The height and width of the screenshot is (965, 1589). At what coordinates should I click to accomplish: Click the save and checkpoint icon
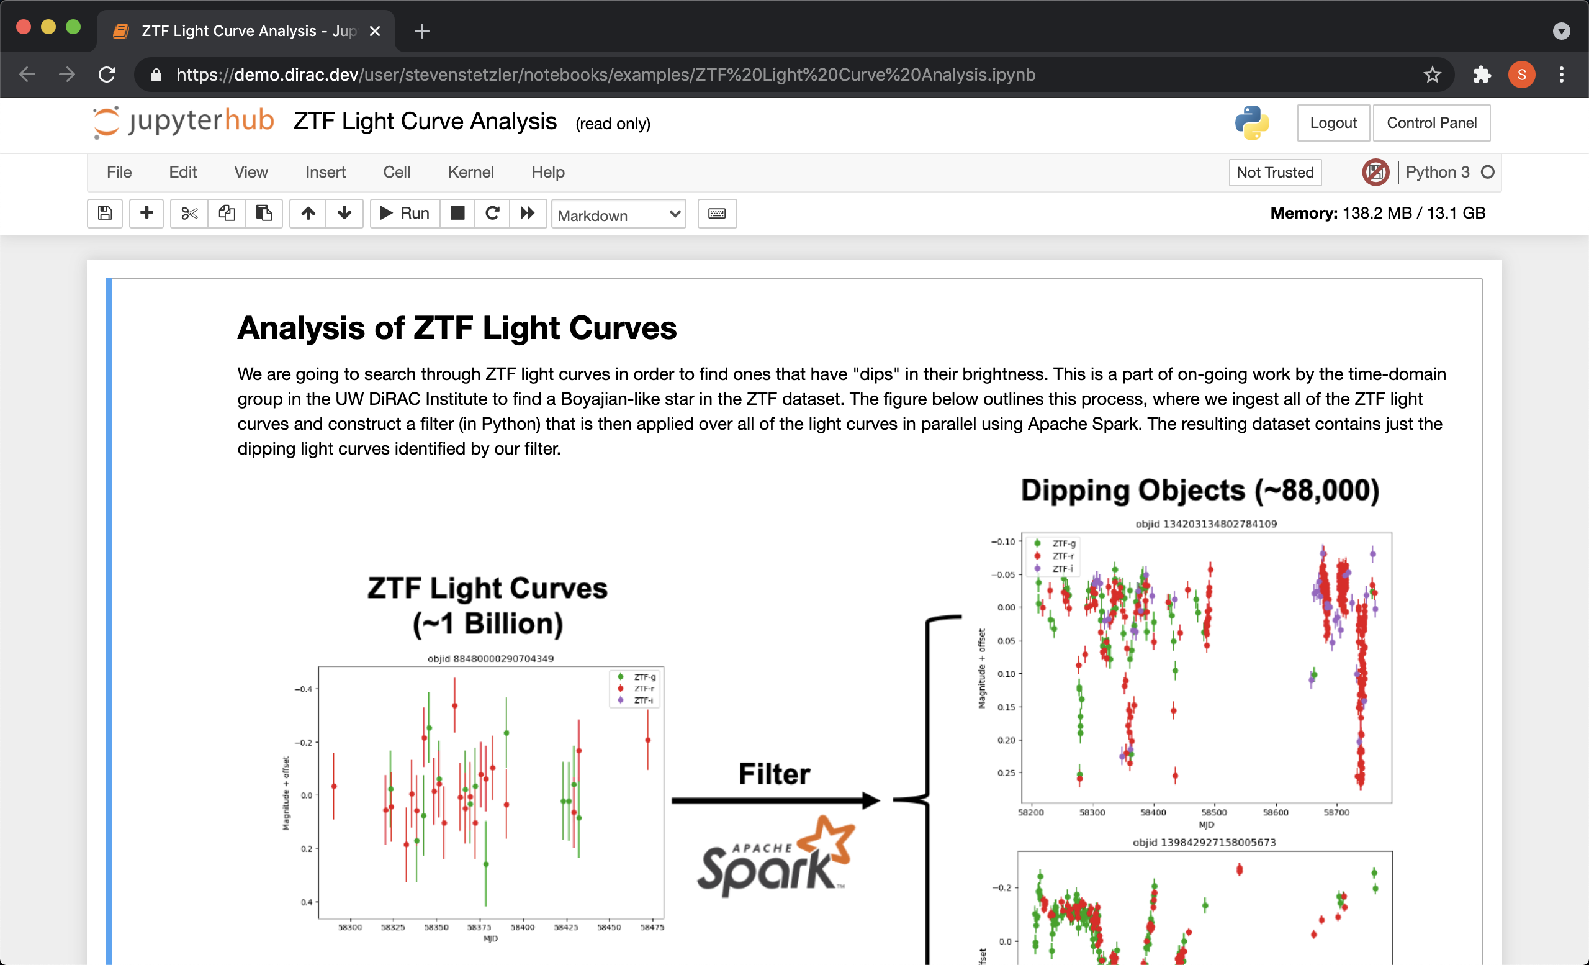pos(104,213)
